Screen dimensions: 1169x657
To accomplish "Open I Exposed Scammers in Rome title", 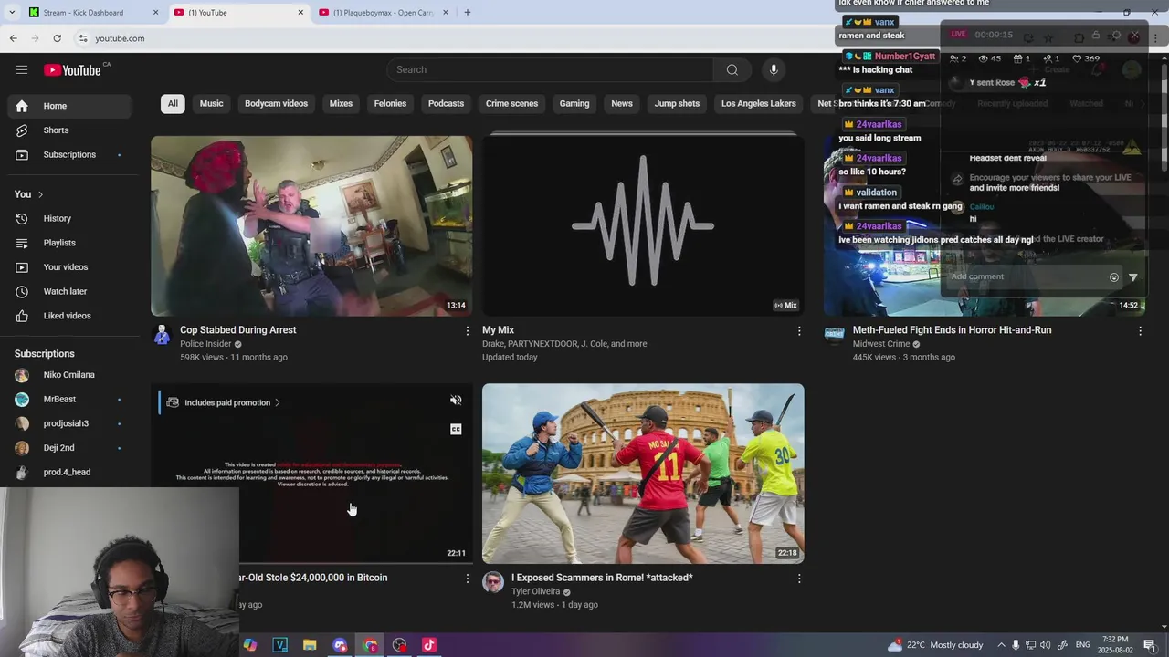I will coord(602,578).
